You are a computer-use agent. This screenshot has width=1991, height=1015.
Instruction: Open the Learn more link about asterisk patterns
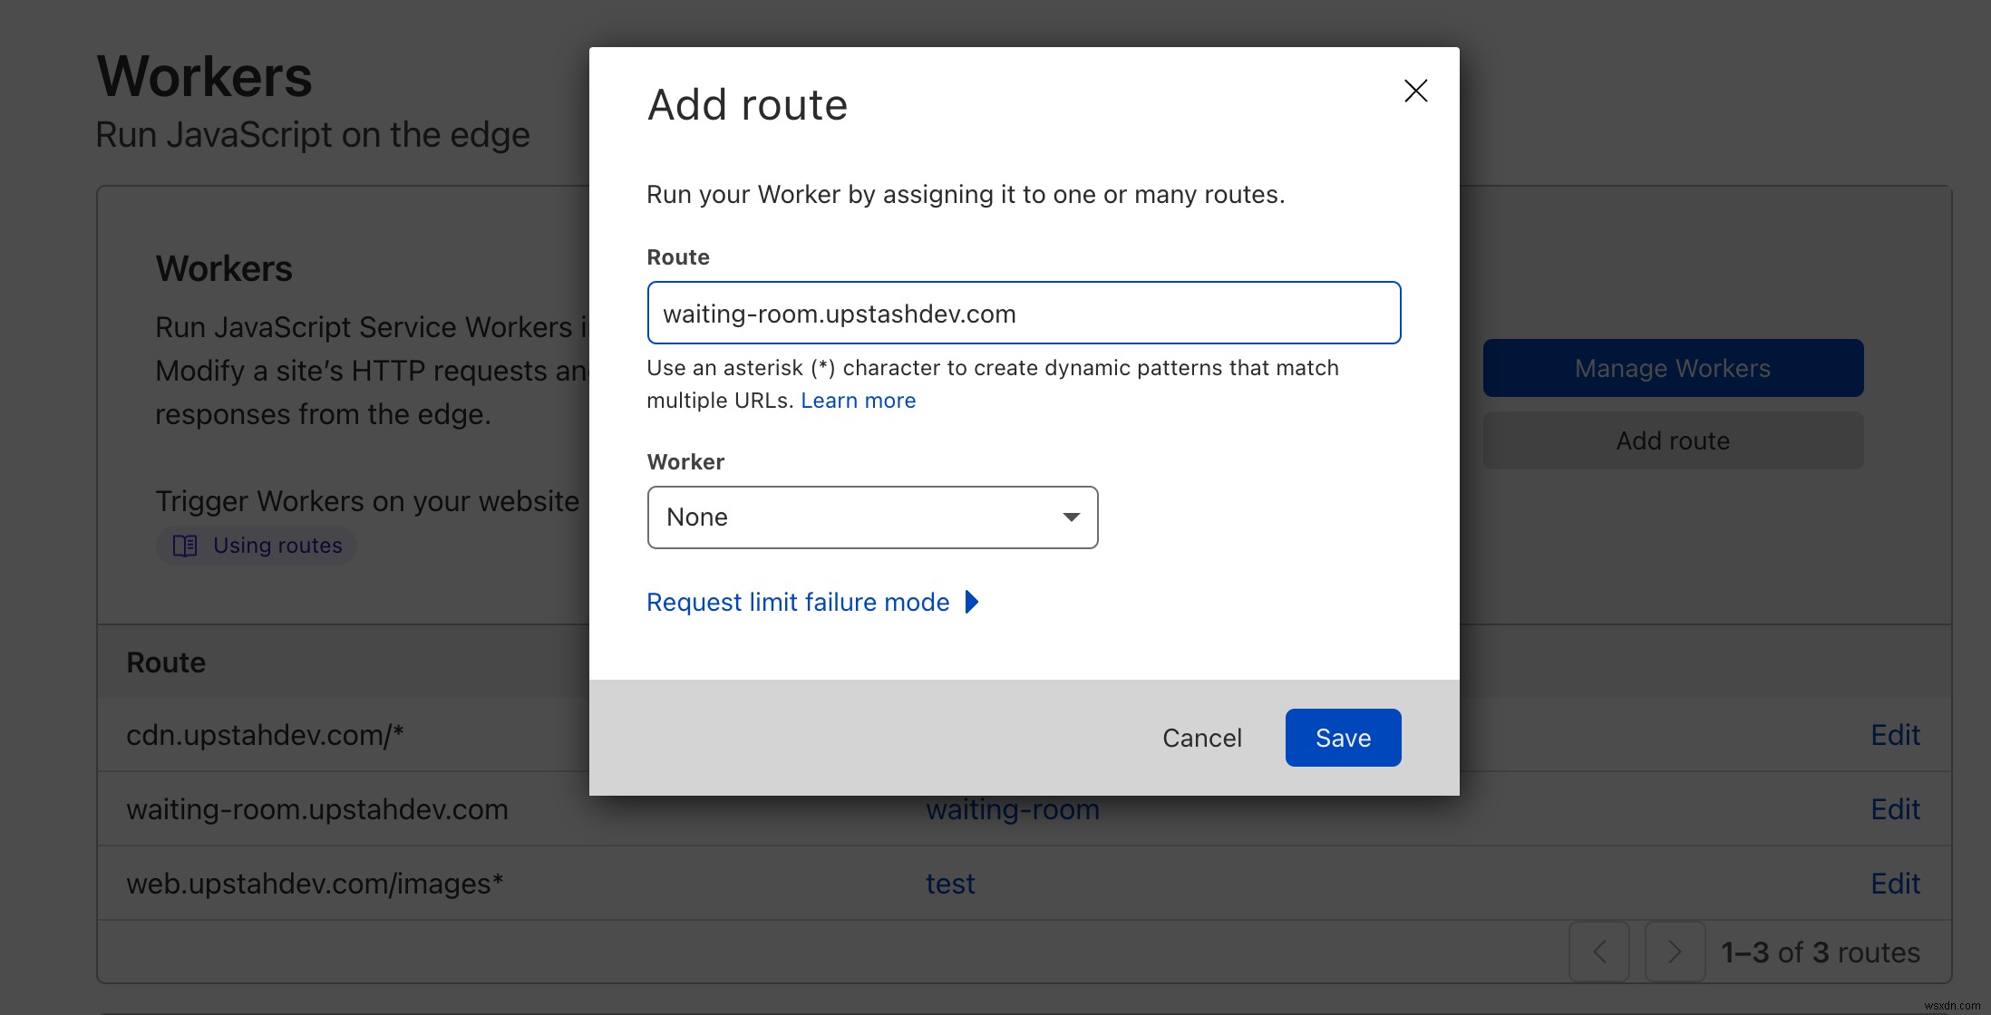(x=859, y=400)
